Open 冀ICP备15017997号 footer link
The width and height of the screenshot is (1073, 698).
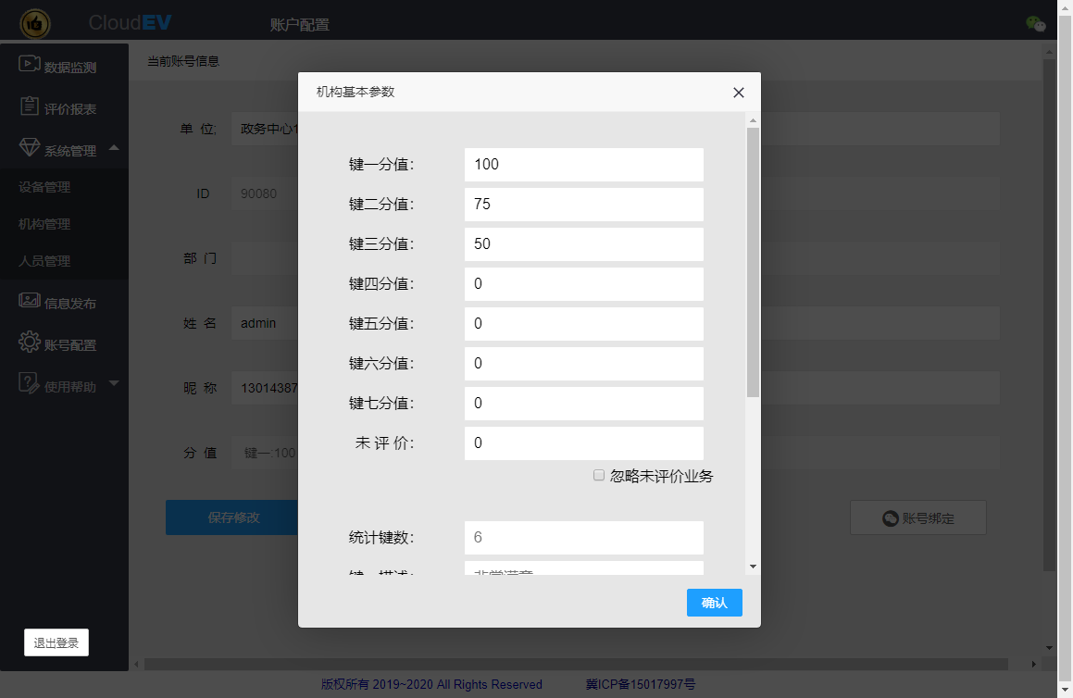coord(641,684)
